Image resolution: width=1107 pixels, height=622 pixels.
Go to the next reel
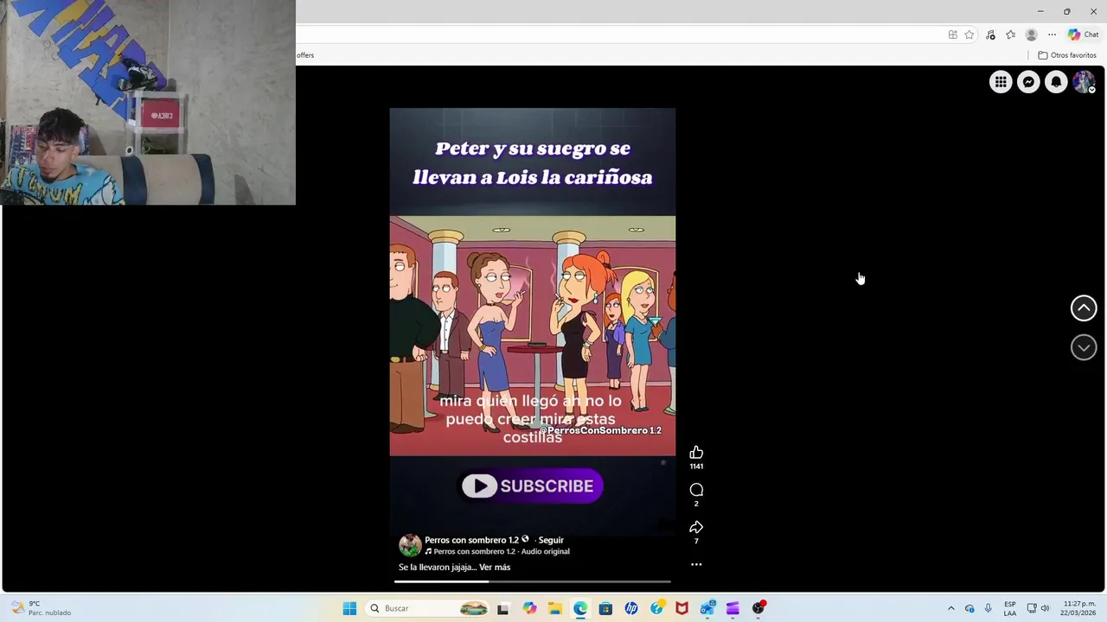(1084, 347)
